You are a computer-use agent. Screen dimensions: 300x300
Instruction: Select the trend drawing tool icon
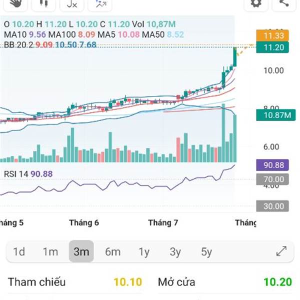click(x=100, y=4)
